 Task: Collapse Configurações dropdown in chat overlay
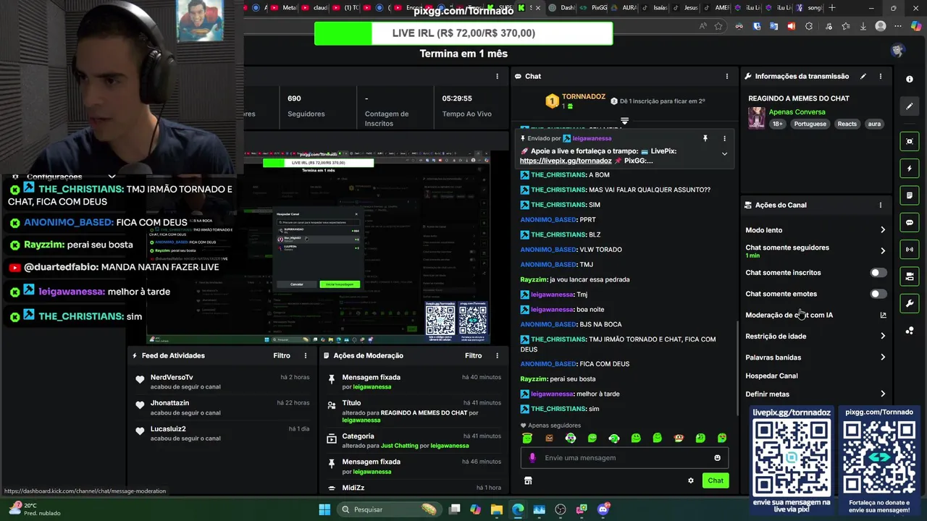[112, 177]
